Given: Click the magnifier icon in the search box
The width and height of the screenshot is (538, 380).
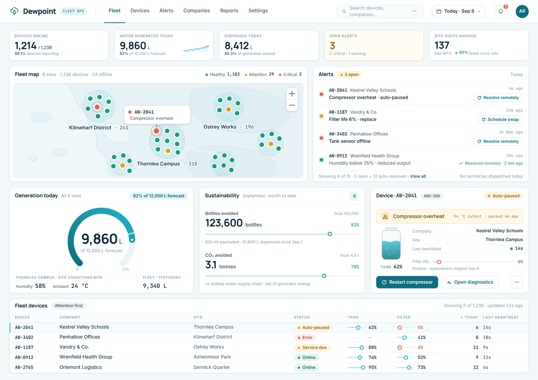Looking at the screenshot, I should [x=344, y=12].
